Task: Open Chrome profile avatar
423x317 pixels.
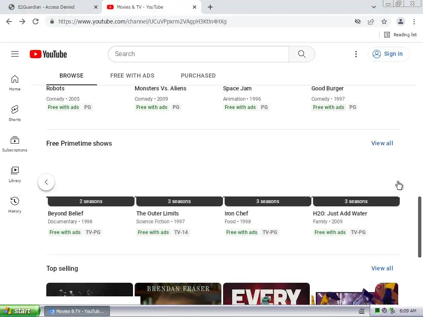Action: (401, 21)
